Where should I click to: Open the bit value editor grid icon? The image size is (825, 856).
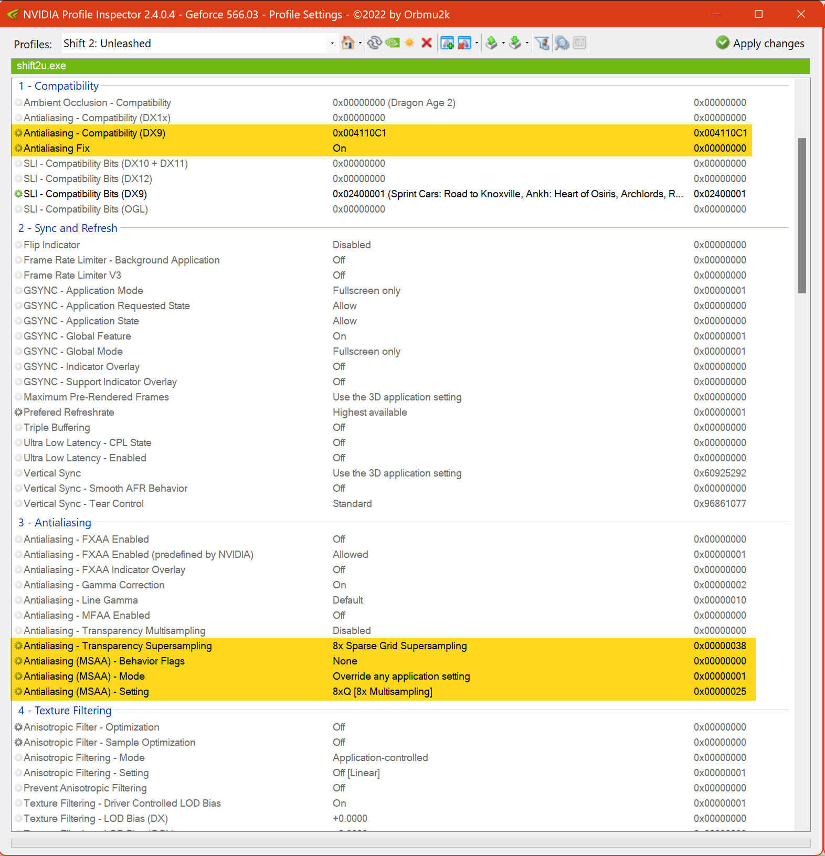[580, 43]
